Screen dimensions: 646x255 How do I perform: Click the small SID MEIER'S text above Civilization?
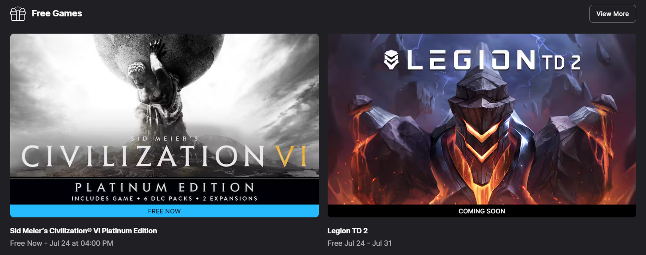(x=164, y=139)
